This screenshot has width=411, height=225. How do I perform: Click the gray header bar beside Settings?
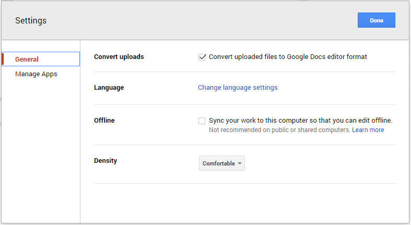click(198, 21)
